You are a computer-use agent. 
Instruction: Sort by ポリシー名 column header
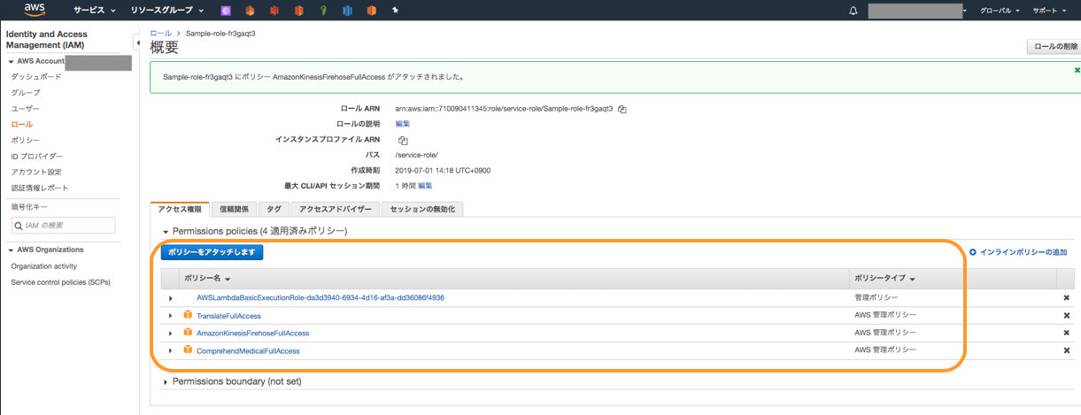[206, 279]
